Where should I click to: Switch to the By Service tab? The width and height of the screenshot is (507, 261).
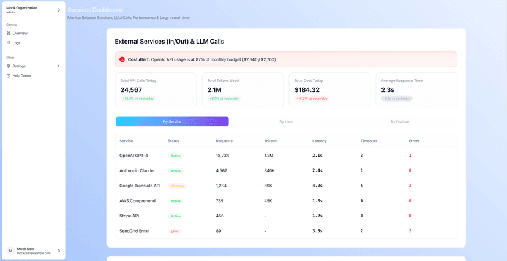[172, 121]
